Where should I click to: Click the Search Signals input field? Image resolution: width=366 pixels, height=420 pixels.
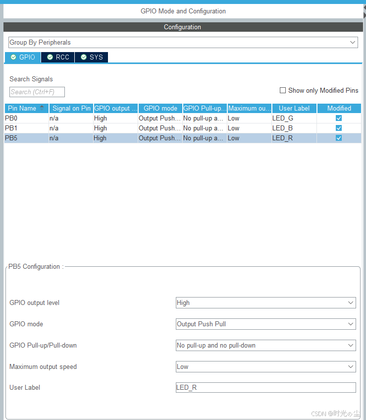click(37, 92)
